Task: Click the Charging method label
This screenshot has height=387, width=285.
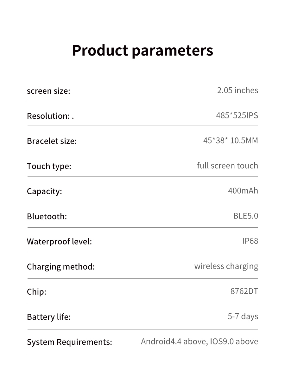Action: click(61, 267)
